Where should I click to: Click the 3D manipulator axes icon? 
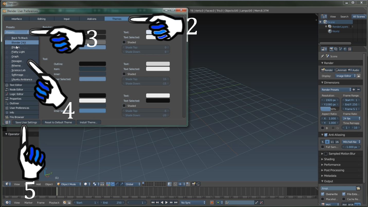pyautogui.click(x=108, y=184)
